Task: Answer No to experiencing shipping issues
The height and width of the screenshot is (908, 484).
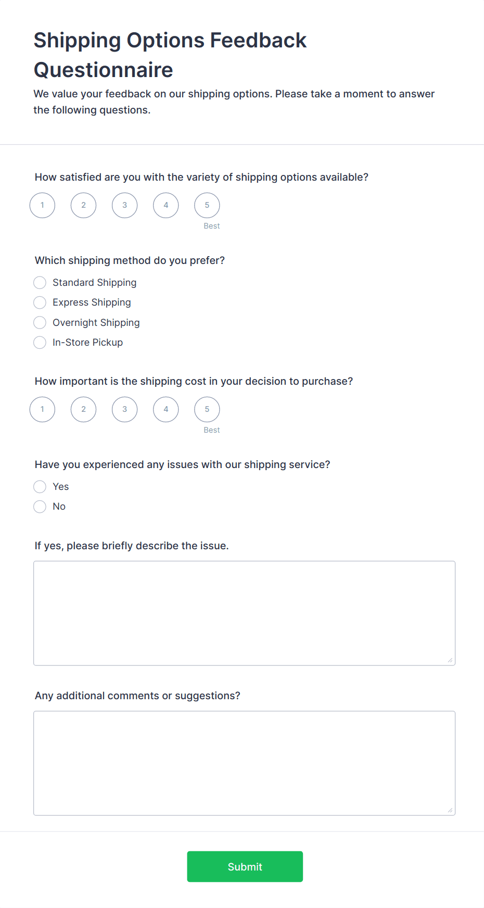Action: pyautogui.click(x=40, y=506)
